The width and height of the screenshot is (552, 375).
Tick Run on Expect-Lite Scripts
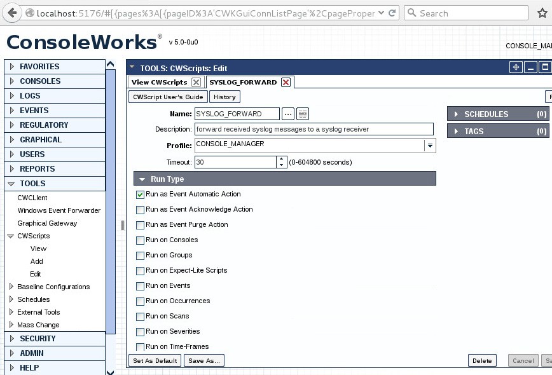(140, 271)
